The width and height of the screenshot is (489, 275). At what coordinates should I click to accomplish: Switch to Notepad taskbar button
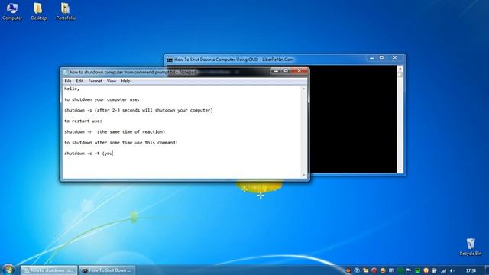pyautogui.click(x=49, y=270)
